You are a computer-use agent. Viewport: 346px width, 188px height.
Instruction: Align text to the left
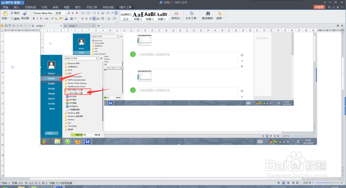tap(83, 19)
